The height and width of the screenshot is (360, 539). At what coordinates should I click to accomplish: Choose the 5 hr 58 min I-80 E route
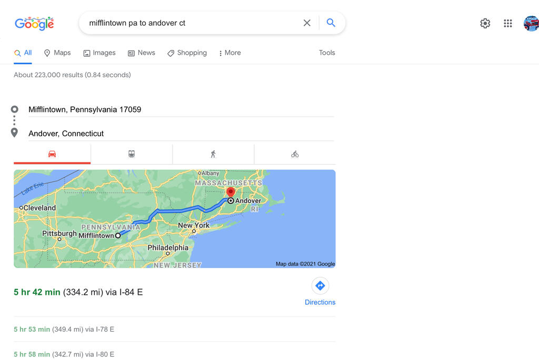click(64, 355)
